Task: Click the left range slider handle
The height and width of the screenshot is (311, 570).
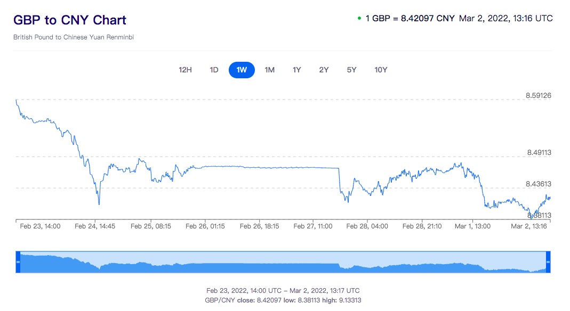Action: coord(18,262)
